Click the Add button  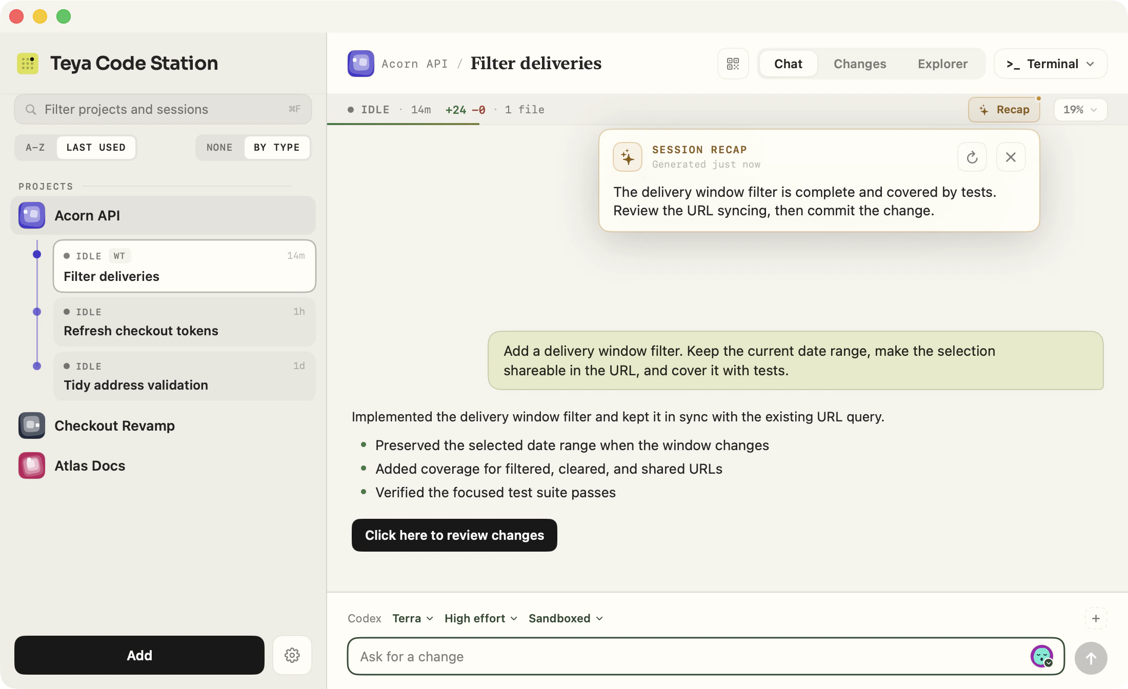(139, 655)
